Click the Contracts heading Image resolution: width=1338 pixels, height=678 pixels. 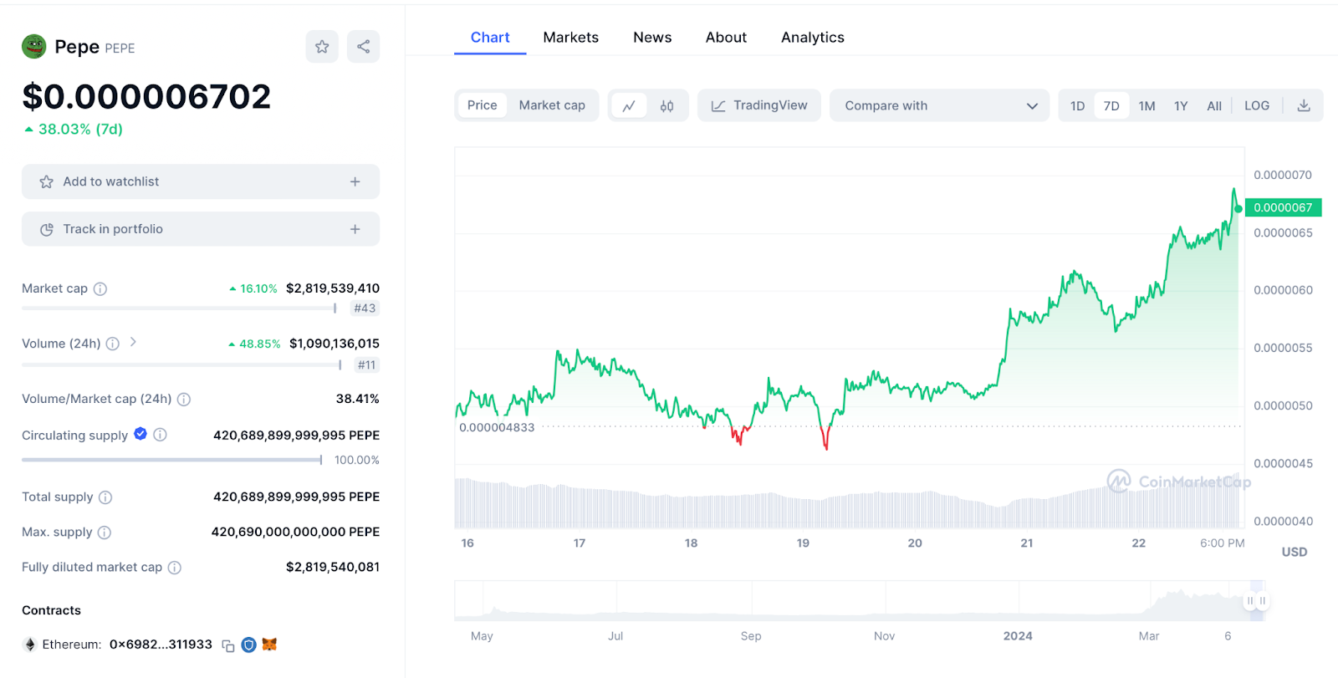(52, 610)
